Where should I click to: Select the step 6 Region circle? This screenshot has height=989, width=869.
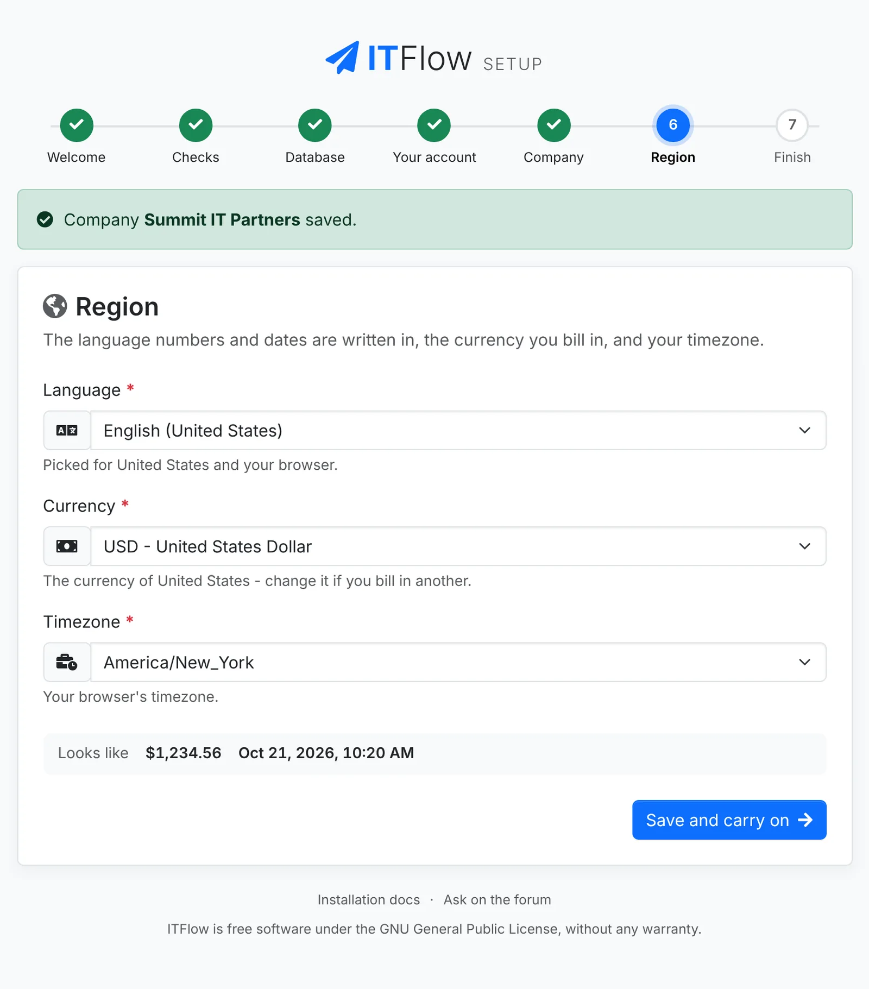[673, 125]
